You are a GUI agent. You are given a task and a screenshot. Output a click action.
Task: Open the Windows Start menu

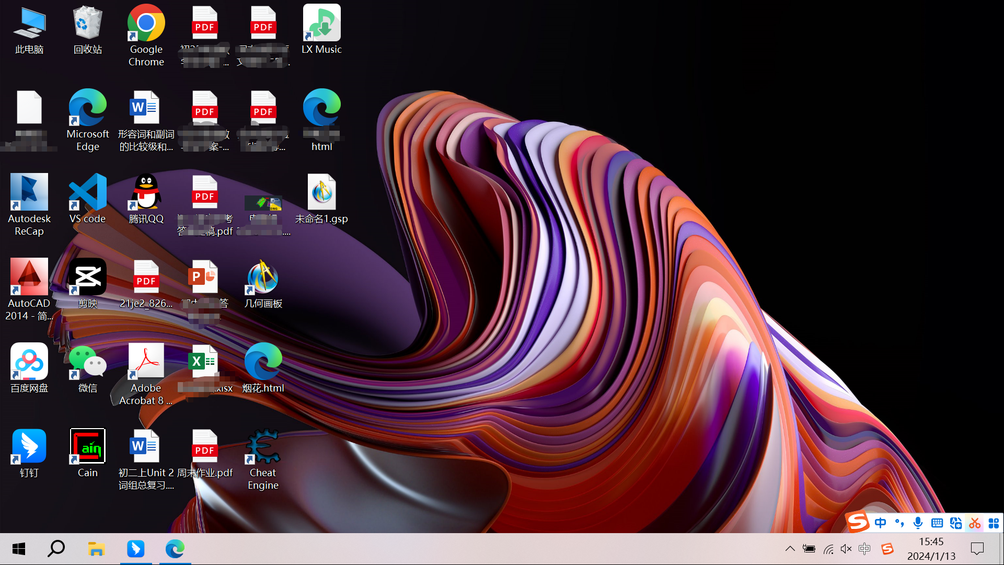point(19,549)
